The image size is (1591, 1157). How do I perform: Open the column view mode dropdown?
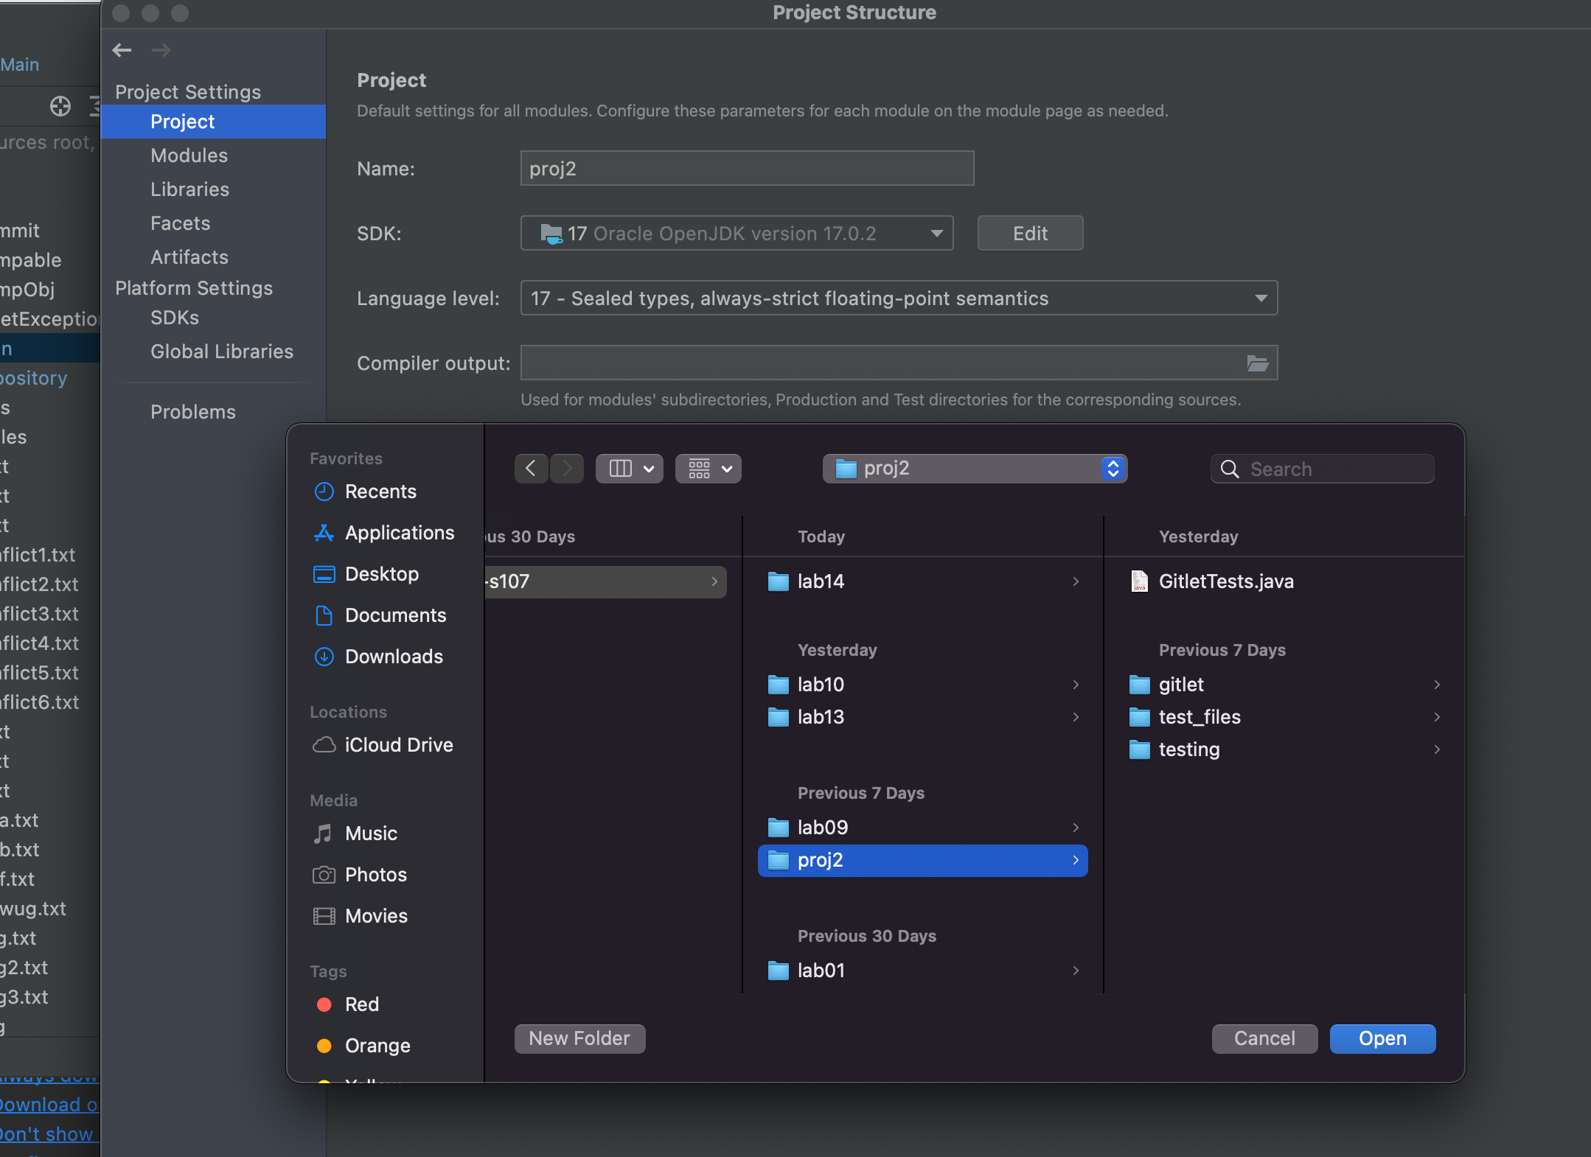point(630,469)
